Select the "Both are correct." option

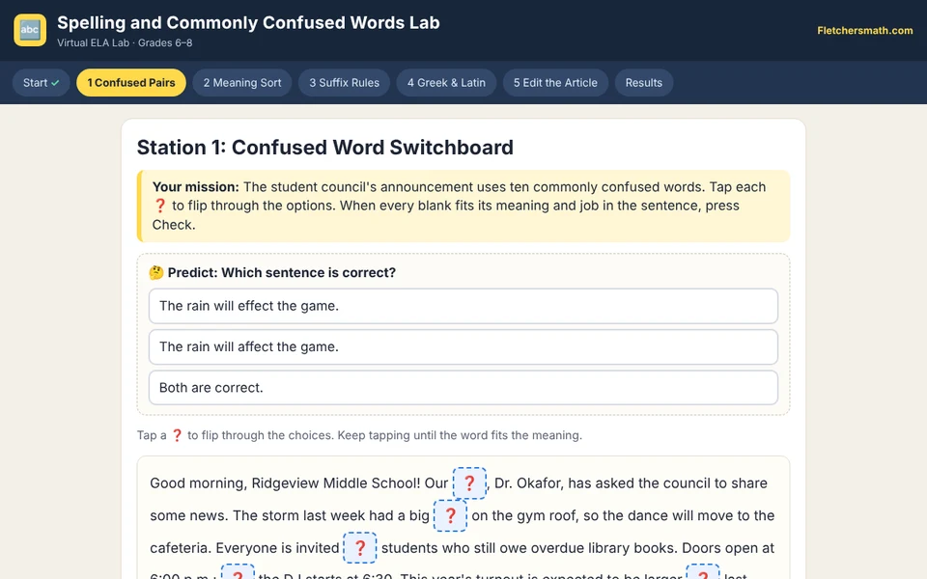point(463,388)
